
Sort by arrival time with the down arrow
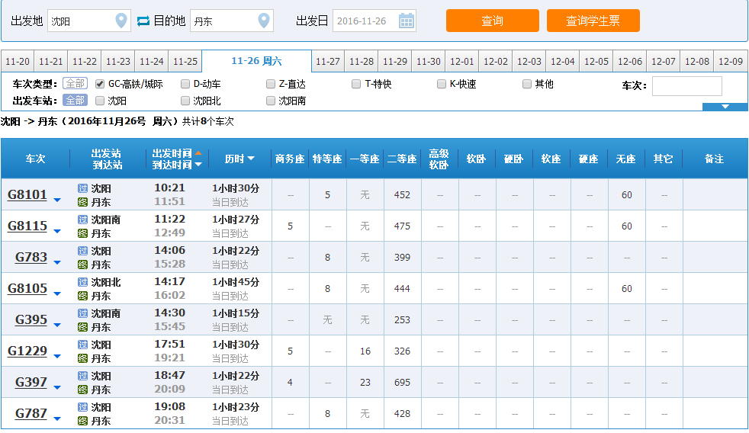198,165
